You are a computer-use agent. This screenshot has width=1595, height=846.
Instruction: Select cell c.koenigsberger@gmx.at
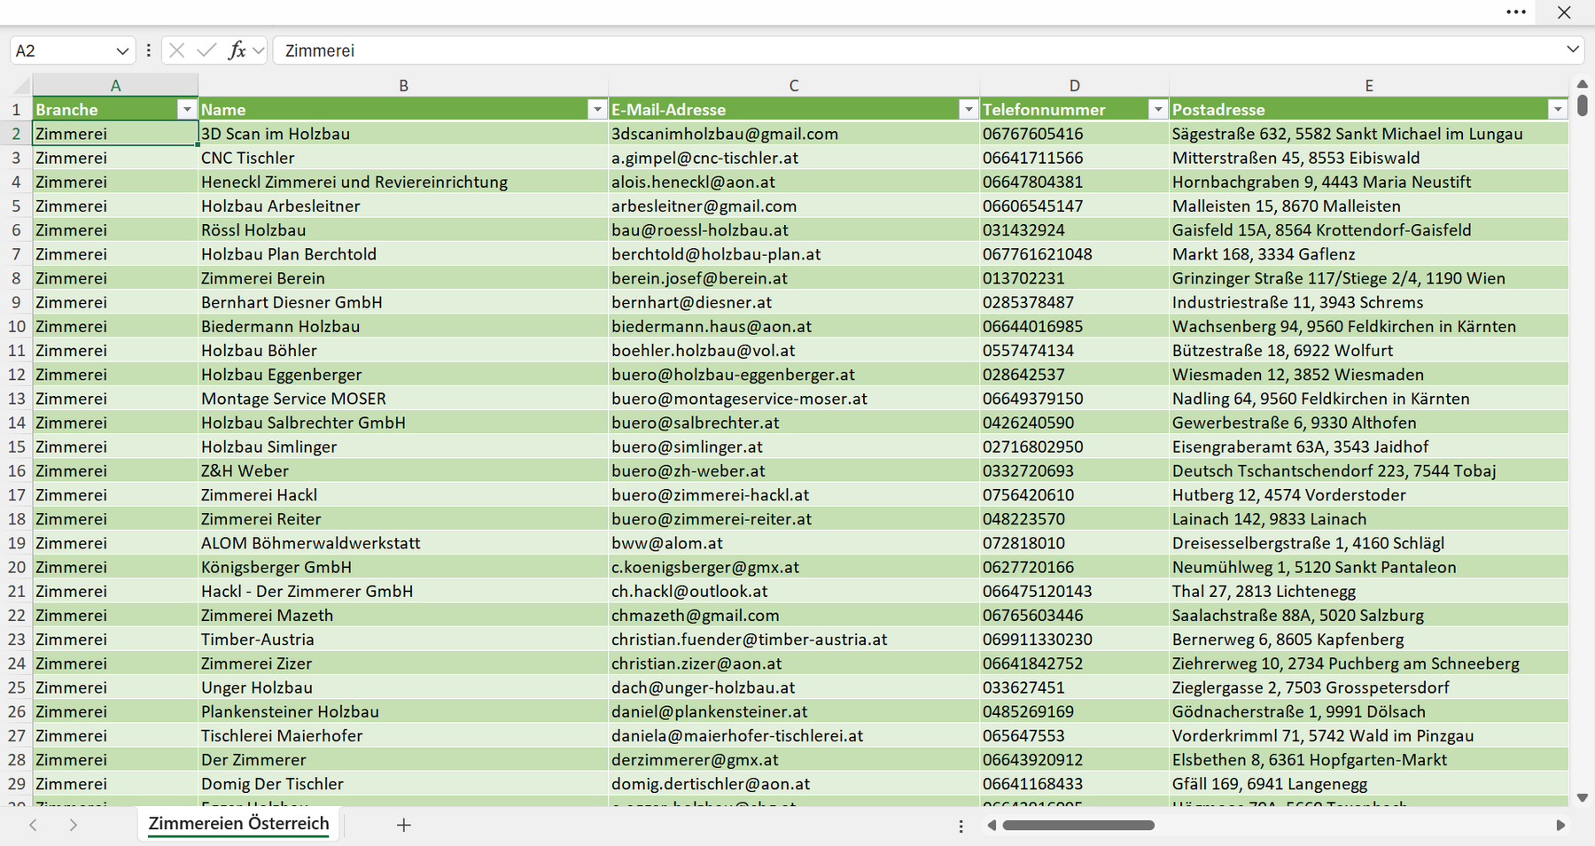pos(794,567)
